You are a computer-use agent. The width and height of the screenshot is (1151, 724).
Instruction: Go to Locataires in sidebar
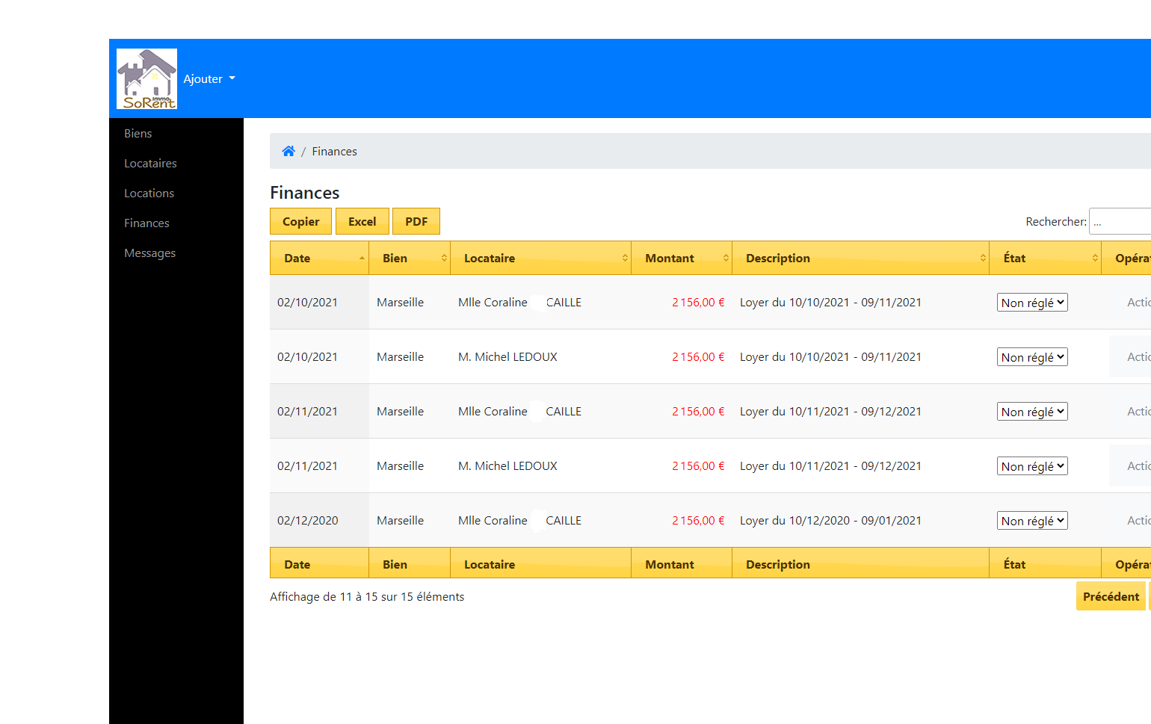click(x=150, y=163)
